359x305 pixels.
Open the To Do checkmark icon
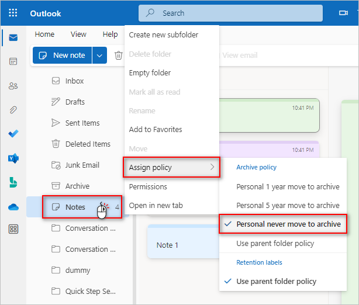pyautogui.click(x=13, y=133)
